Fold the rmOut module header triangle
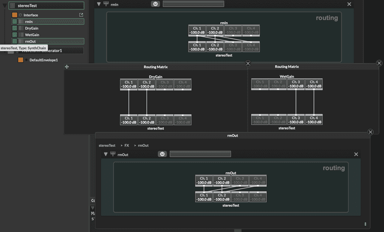384x232 pixels. [106, 154]
